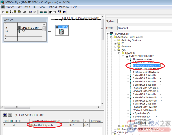Screen dimensions: 172x135
Task: Select 16 Word Out/ 16 Word In entry
Action: pos(146,88)
